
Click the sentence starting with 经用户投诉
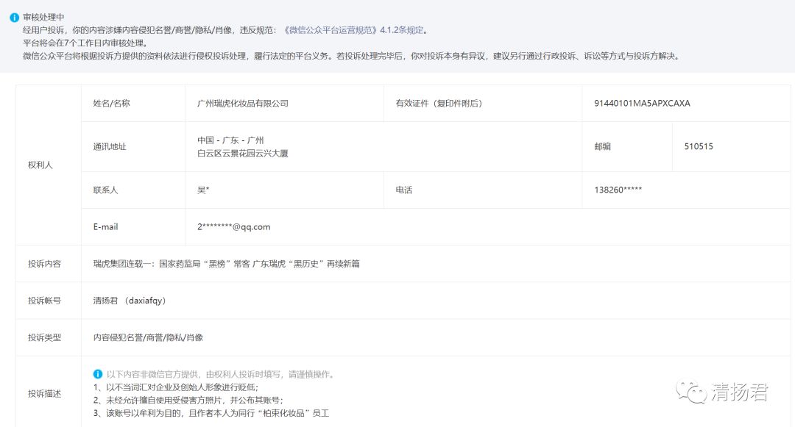(x=226, y=30)
